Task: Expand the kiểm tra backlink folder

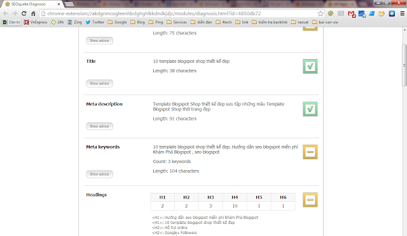Action: pyautogui.click(x=270, y=22)
